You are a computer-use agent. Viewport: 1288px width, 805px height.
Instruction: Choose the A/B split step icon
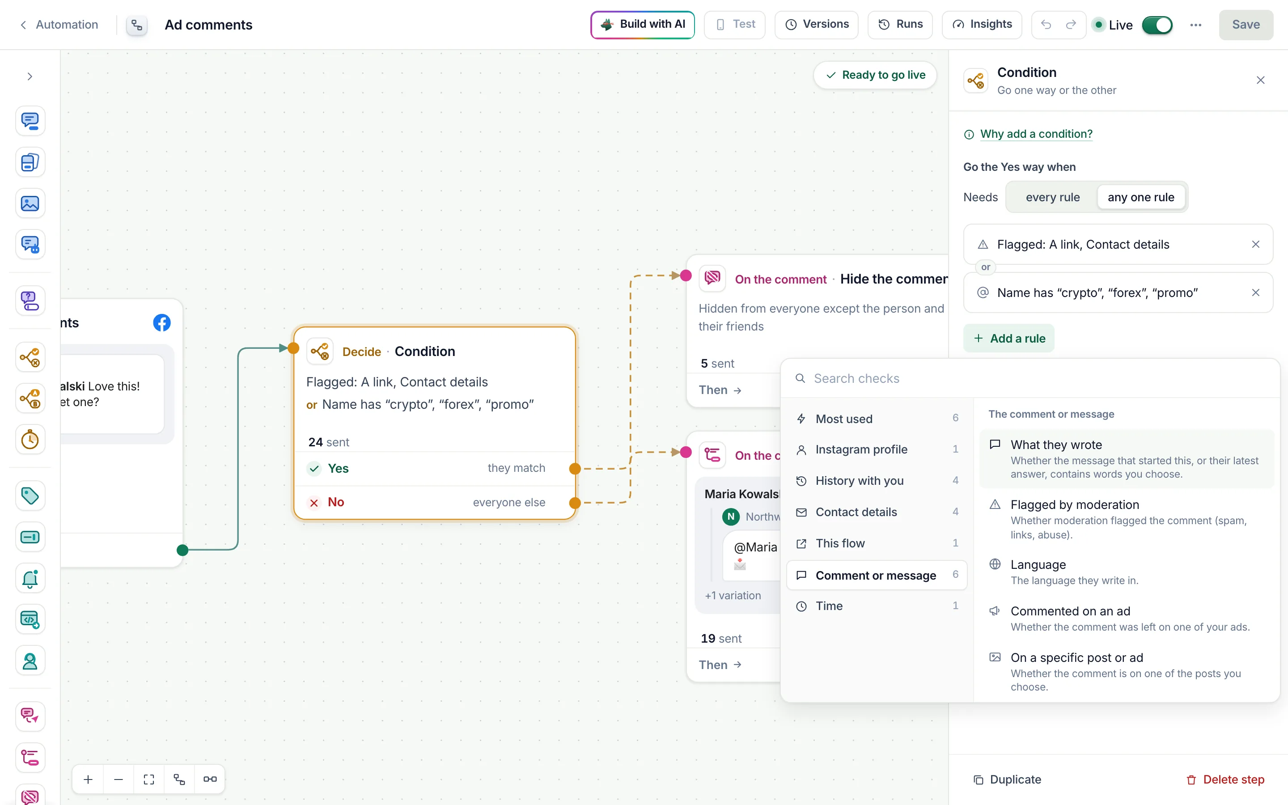tap(30, 398)
